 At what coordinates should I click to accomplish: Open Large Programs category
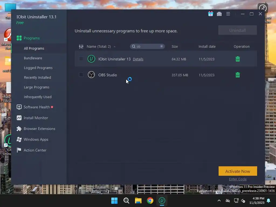pos(37,87)
